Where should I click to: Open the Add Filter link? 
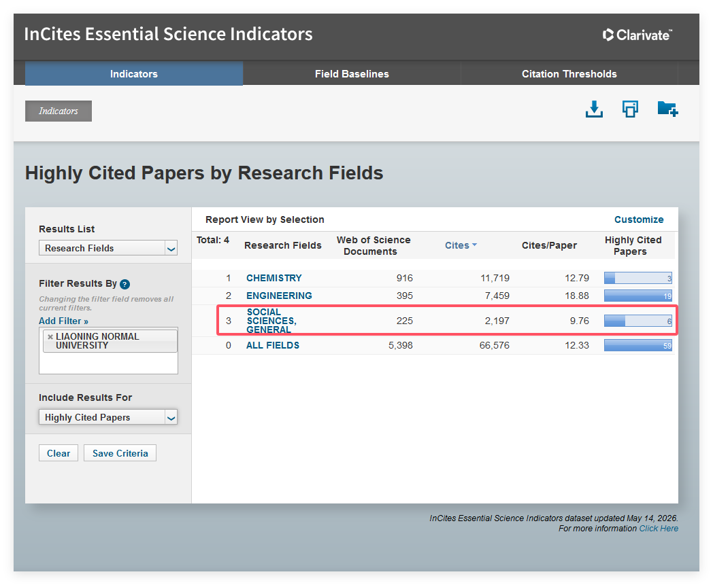(63, 321)
